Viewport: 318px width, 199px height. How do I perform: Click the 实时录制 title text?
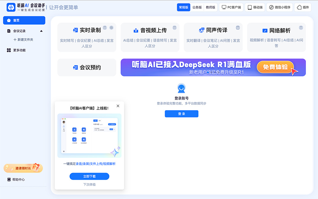pos(90,30)
